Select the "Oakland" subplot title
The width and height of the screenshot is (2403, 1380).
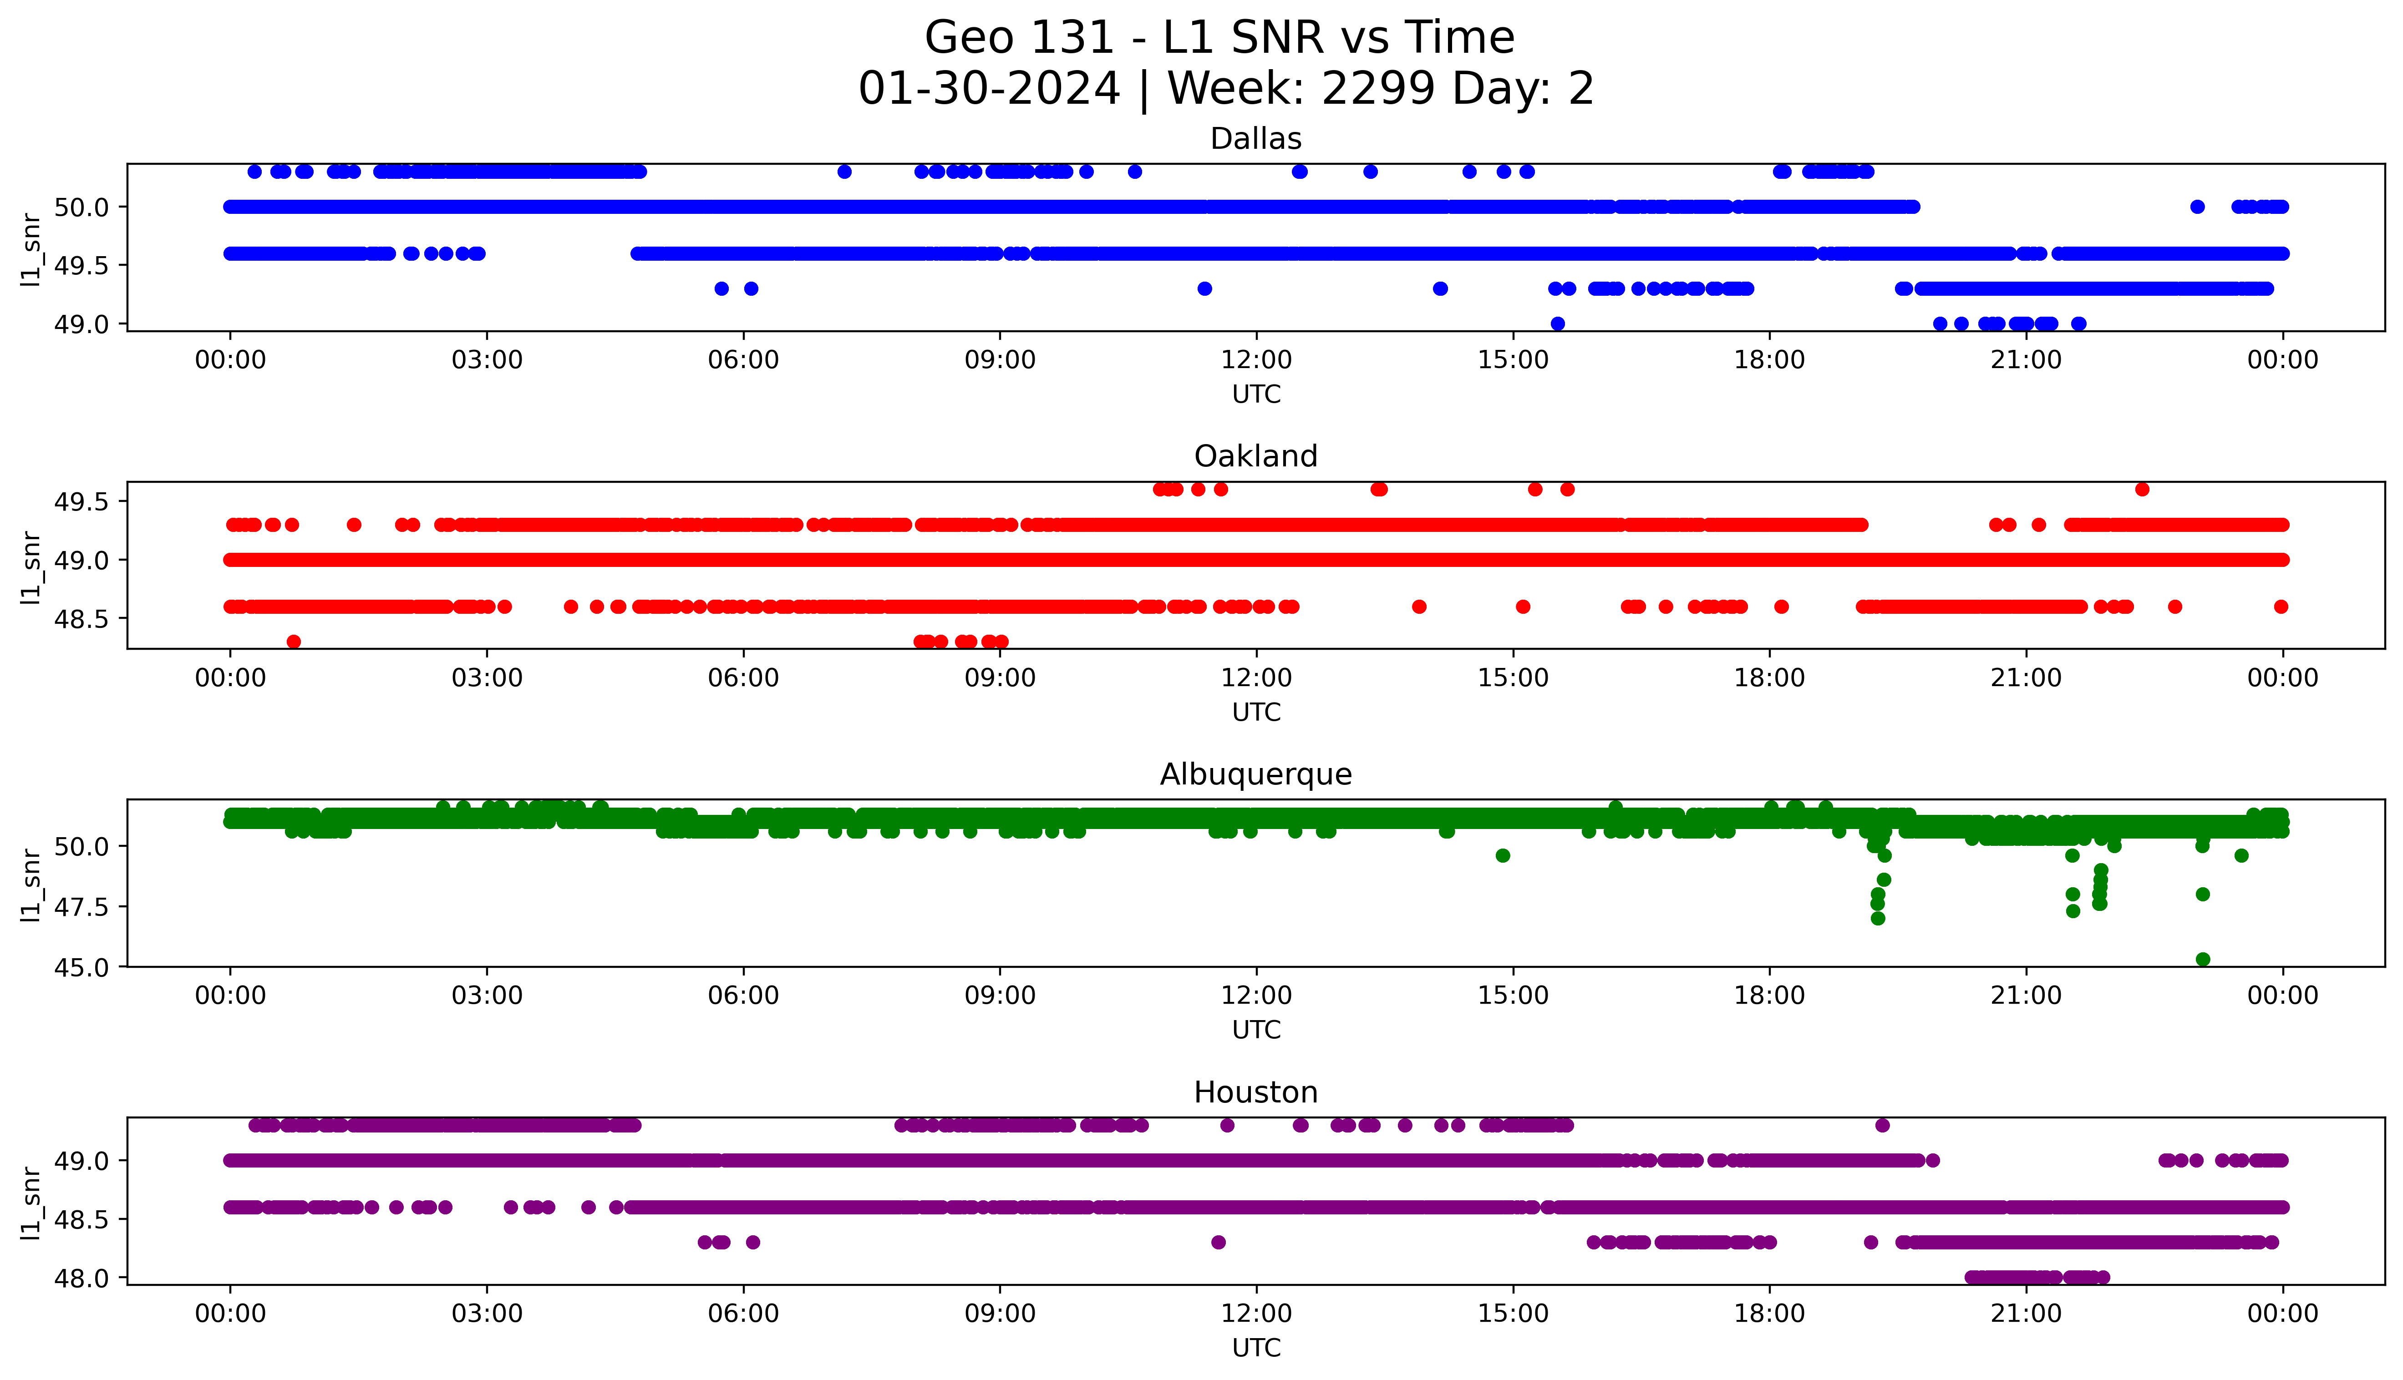point(1256,457)
